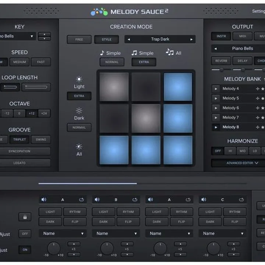Click the move handle icon for Melody 4
Image resolution: width=265 pixels, height=265 pixels.
coord(257,89)
